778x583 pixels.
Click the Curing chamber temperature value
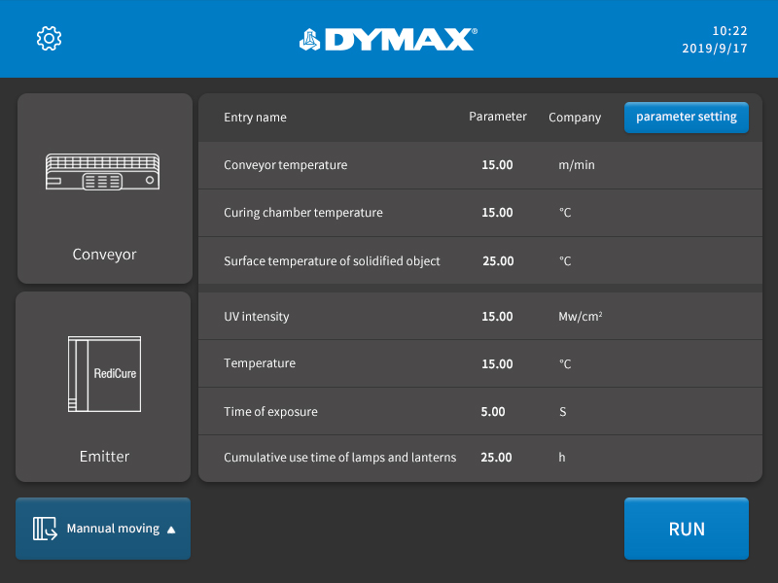[497, 213]
